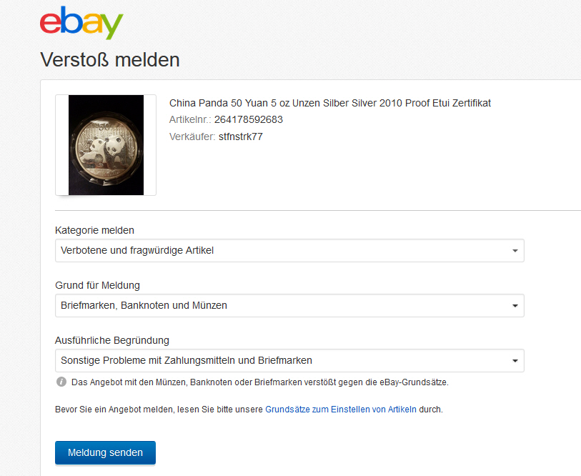Click the item number 264178592683
581x476 pixels.
(248, 119)
